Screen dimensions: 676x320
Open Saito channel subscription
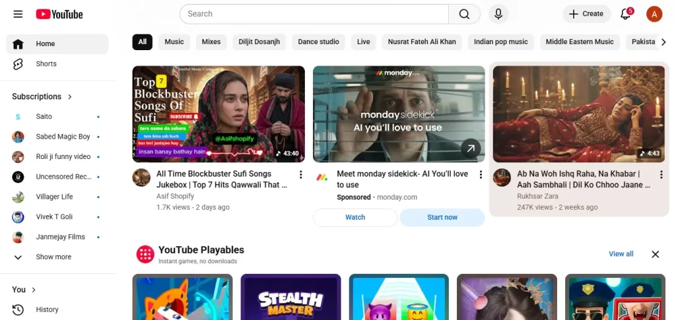57,116
